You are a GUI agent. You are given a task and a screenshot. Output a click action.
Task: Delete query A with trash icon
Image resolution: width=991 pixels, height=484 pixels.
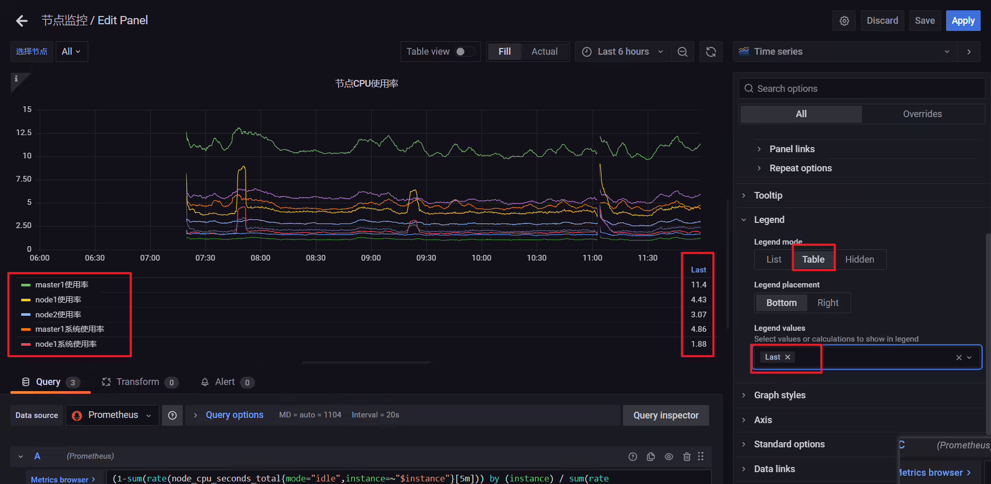coord(687,457)
